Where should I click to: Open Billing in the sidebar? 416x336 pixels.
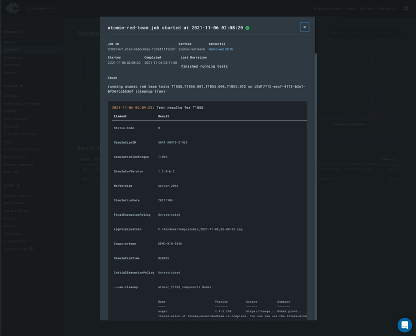pyautogui.click(x=10, y=218)
